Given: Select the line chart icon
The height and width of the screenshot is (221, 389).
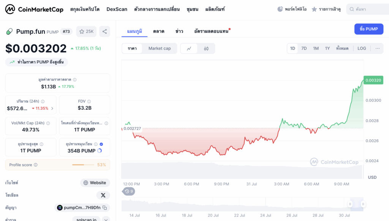Looking at the screenshot, I should [189, 49].
